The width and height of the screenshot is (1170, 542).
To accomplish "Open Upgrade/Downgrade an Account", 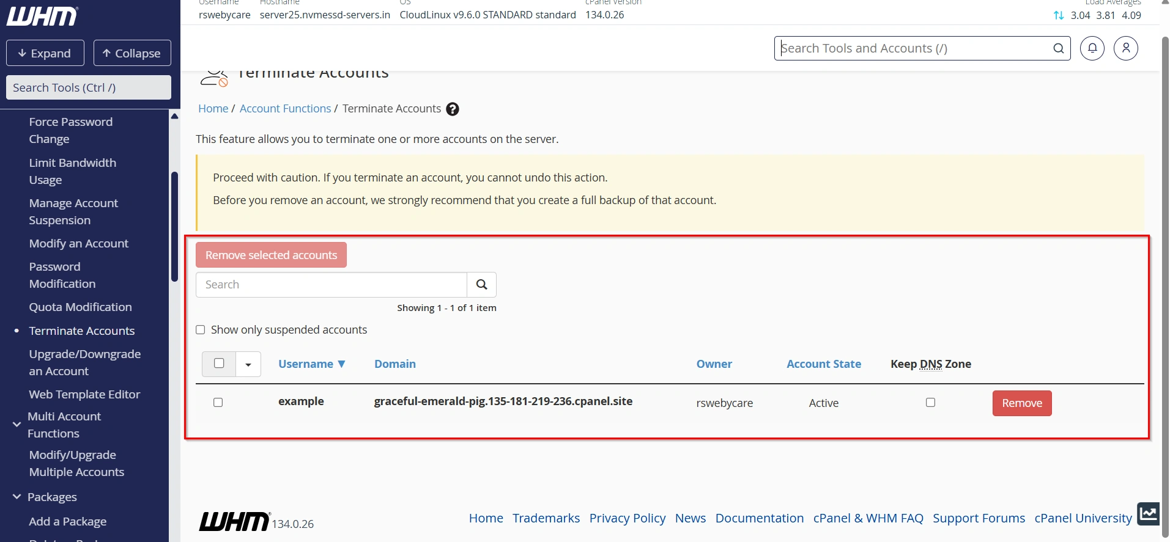I will (x=85, y=362).
